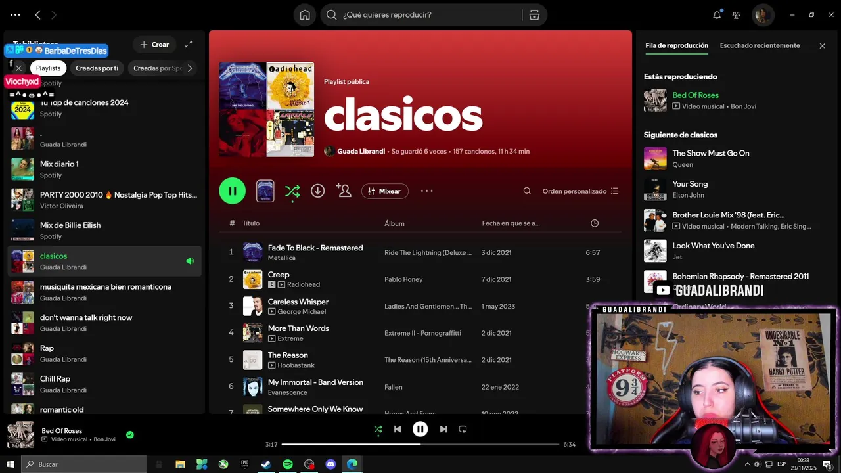Open the user profile avatar
Viewport: 841px width, 473px height.
point(763,15)
